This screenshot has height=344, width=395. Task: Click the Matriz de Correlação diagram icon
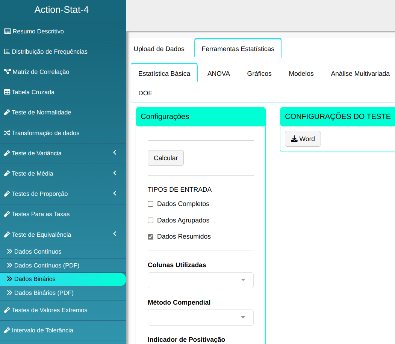coord(7,72)
